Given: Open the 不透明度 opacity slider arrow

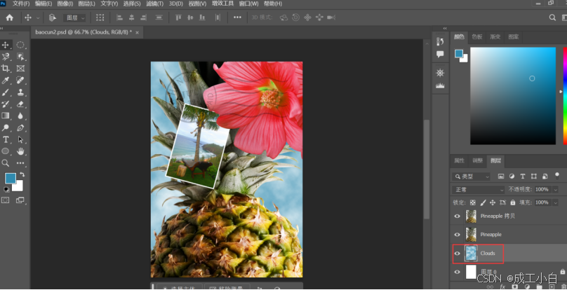Looking at the screenshot, I should 556,190.
